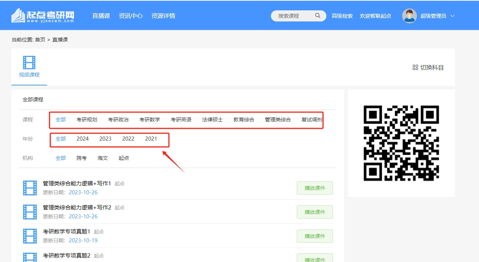
Task: Click the 切换科目 grid icon
Action: click(x=415, y=67)
